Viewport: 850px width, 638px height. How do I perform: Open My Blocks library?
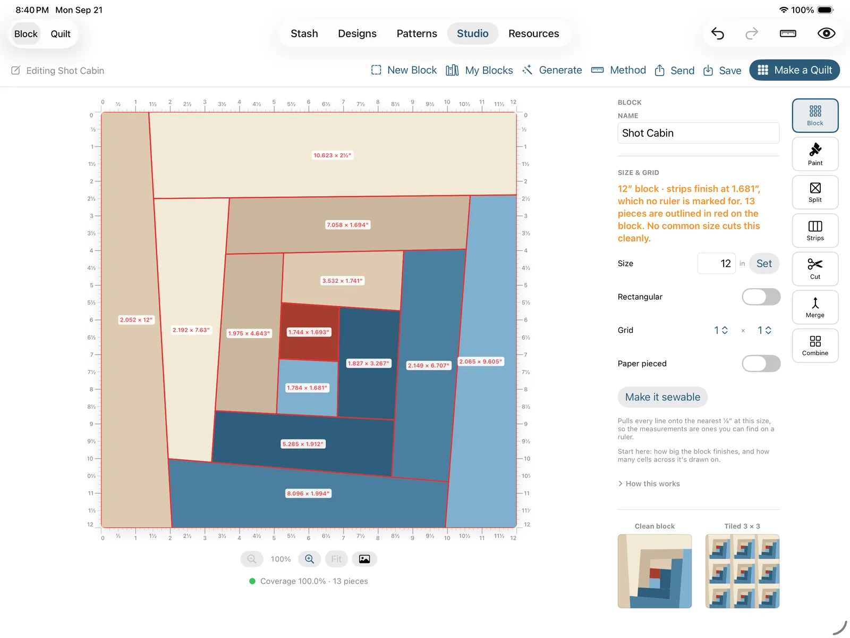(479, 70)
